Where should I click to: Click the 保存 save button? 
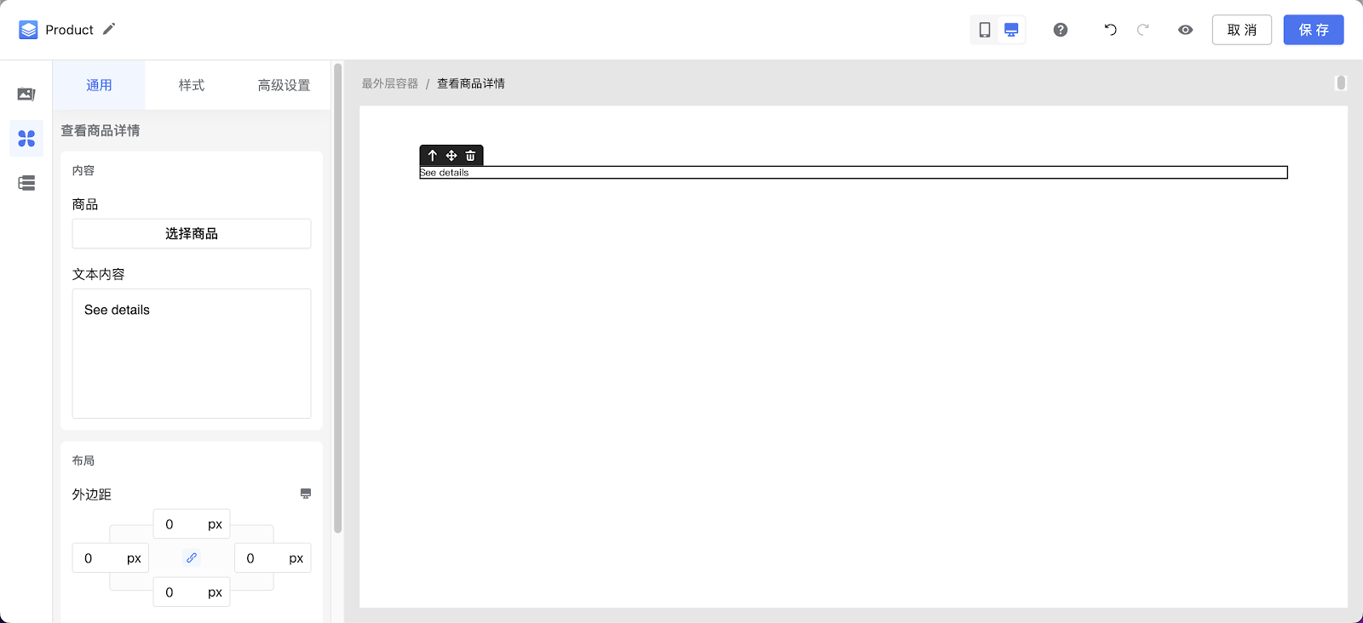tap(1314, 30)
